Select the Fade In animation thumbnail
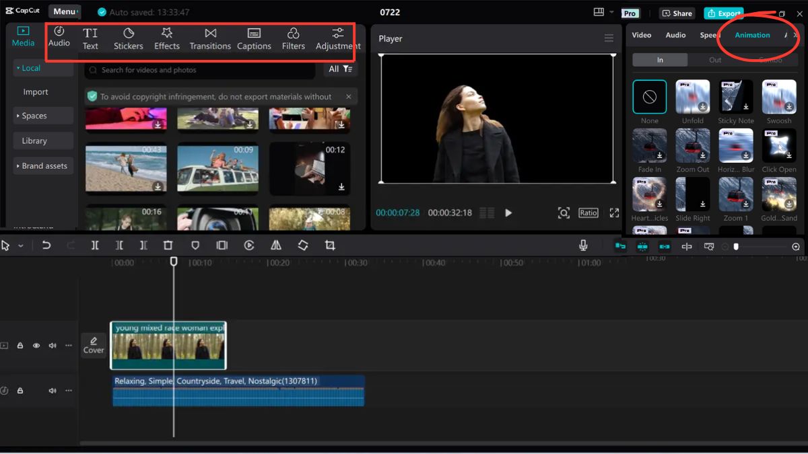This screenshot has height=454, width=808. (650, 146)
